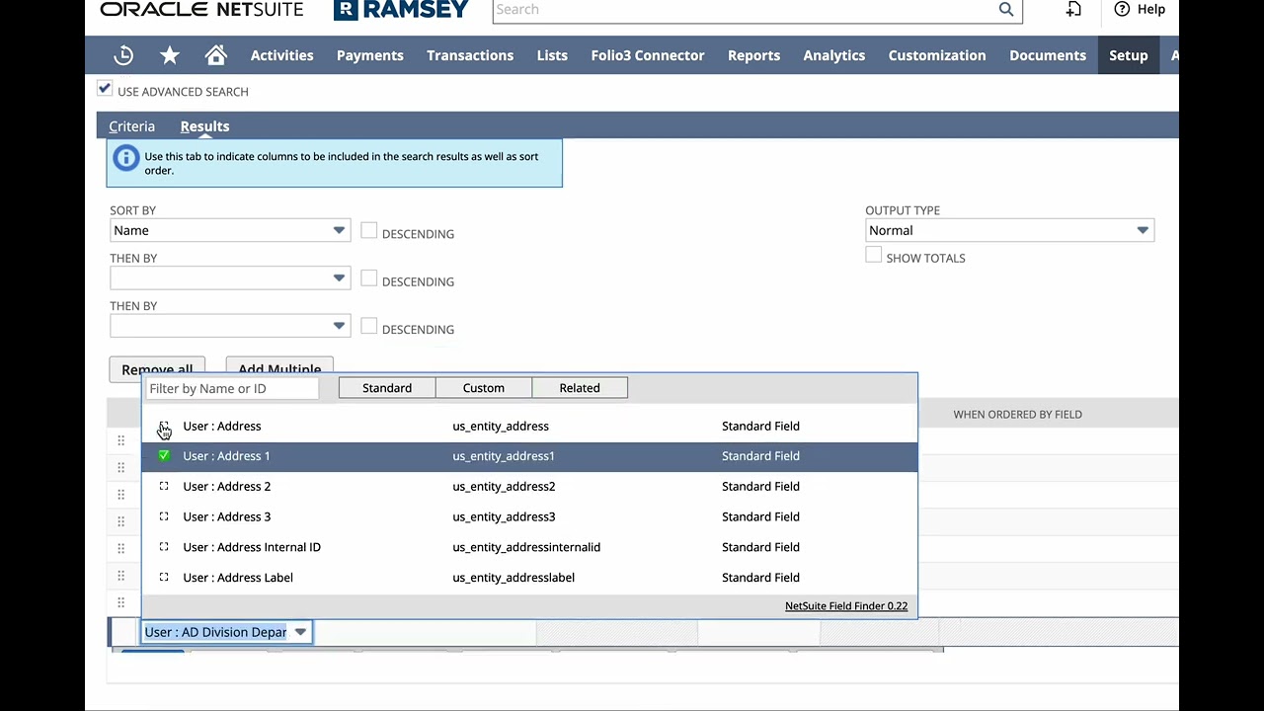Open the Shortcuts star icon
The image size is (1264, 711).
(170, 55)
